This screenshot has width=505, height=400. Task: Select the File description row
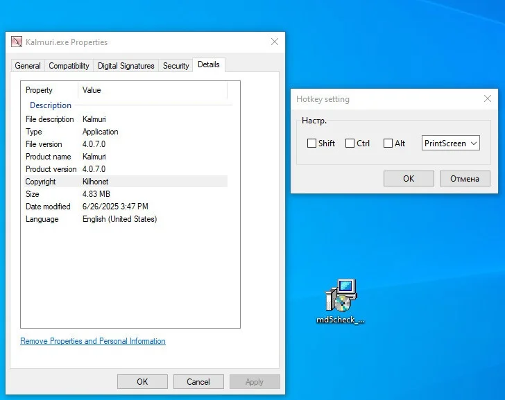[x=126, y=119]
